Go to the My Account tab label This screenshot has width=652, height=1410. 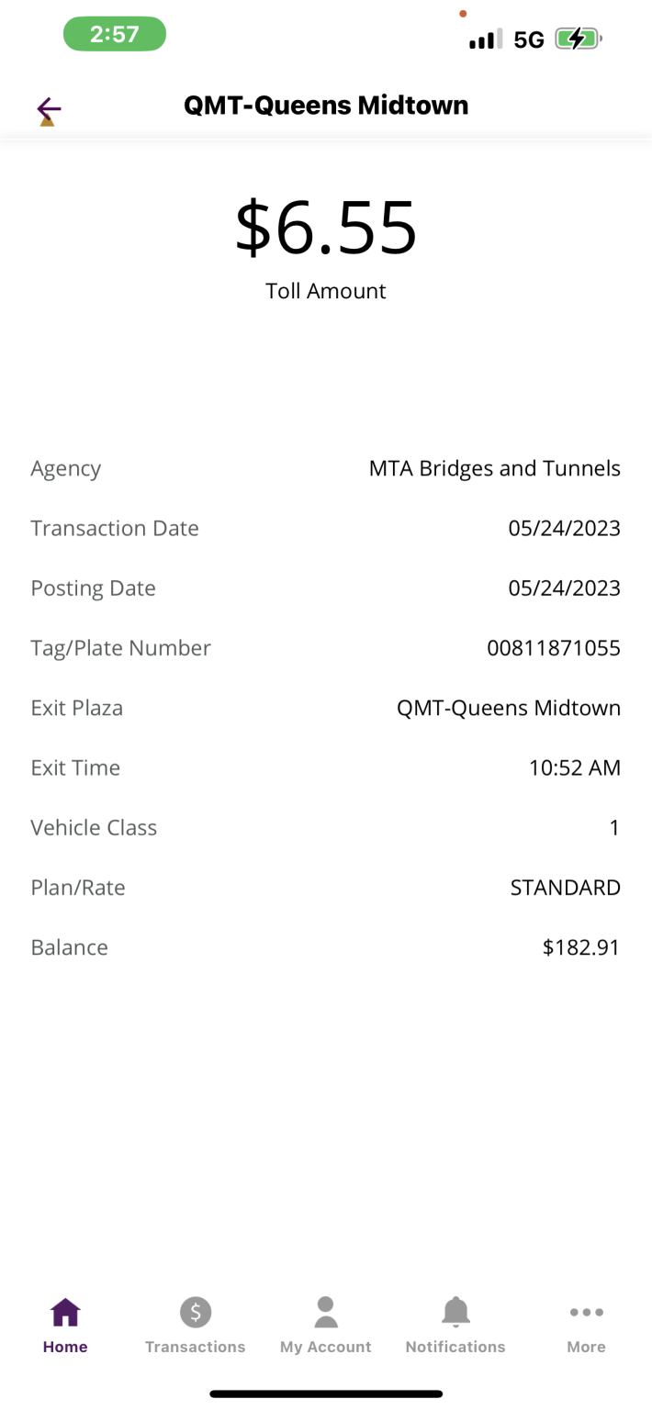tap(325, 1347)
